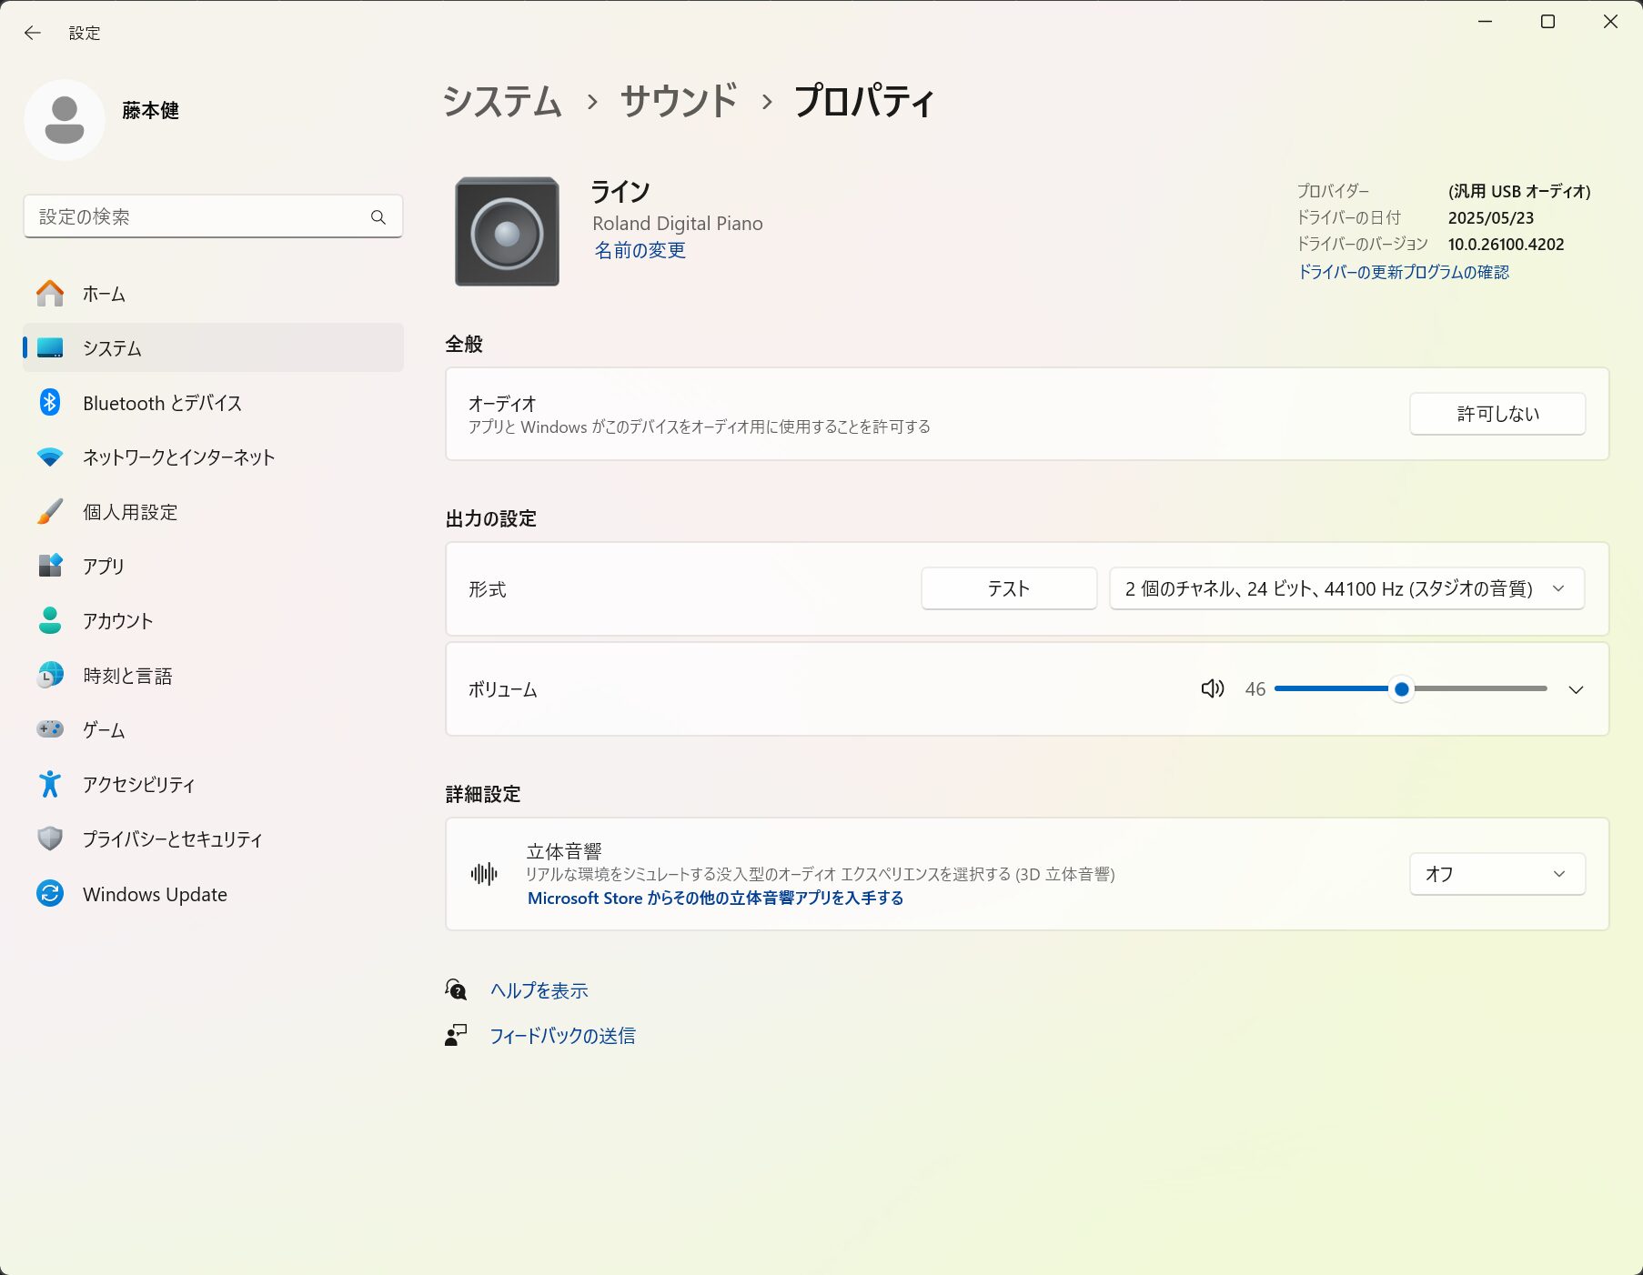The image size is (1643, 1275).
Task: Mute volume via speaker icon
Action: tap(1213, 688)
